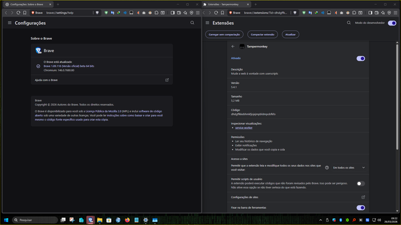This screenshot has width=401, height=225.
Task: Click Carregar sem compactação button
Action: tap(224, 34)
